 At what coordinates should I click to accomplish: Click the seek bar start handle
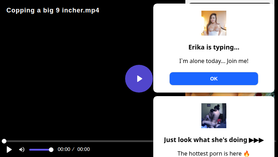[x=4, y=141]
